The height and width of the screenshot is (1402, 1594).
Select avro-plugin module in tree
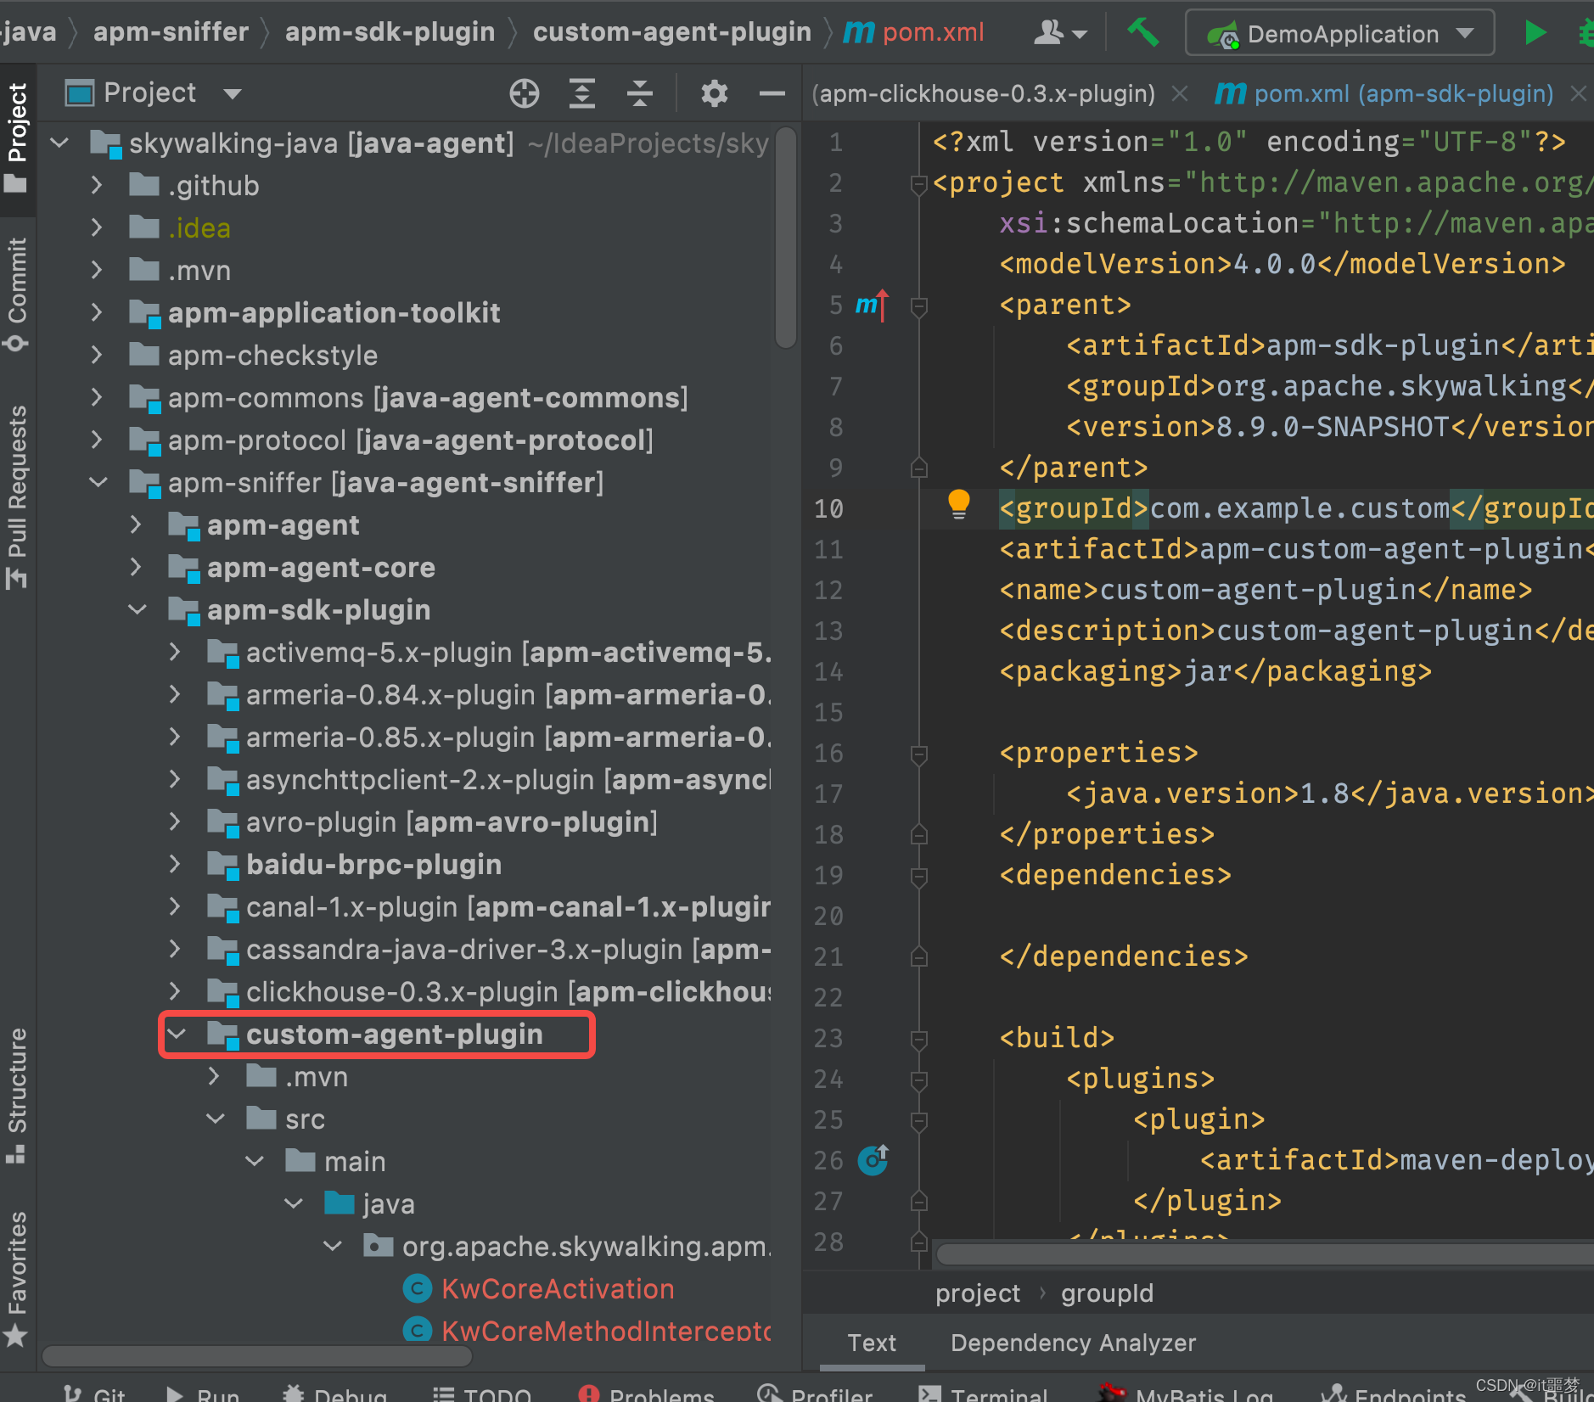452,822
